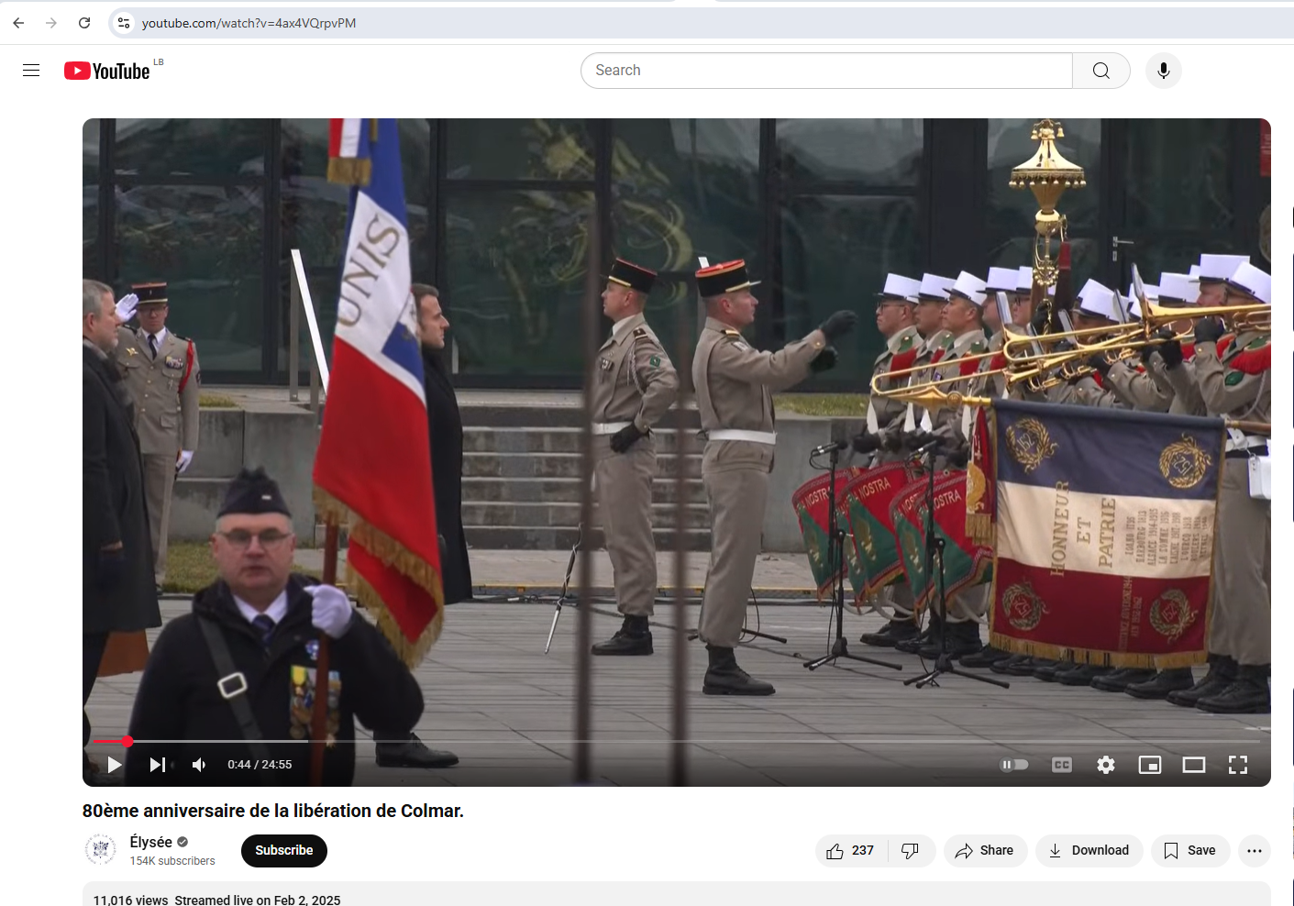Click into the Search text field
The image size is (1294, 906).
click(x=825, y=71)
